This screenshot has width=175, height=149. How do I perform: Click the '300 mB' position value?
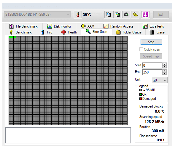pyautogui.click(x=158, y=131)
